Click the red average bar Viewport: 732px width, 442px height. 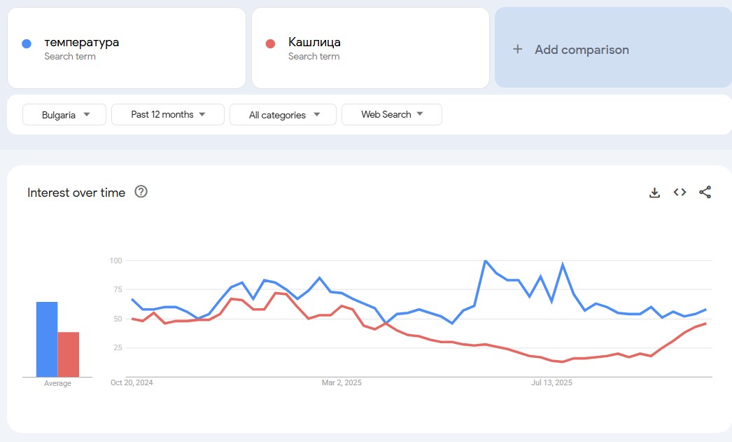coord(69,354)
